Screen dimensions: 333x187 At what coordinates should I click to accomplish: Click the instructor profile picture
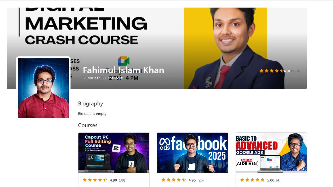point(43,88)
